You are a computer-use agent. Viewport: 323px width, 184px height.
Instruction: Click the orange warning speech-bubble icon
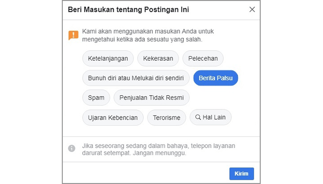[x=73, y=35]
